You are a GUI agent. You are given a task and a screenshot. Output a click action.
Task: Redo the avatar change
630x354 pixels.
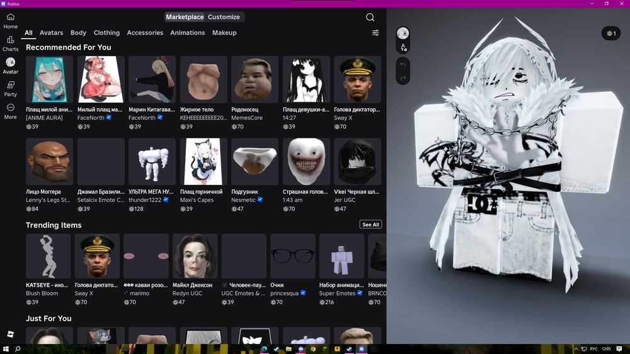tap(403, 78)
